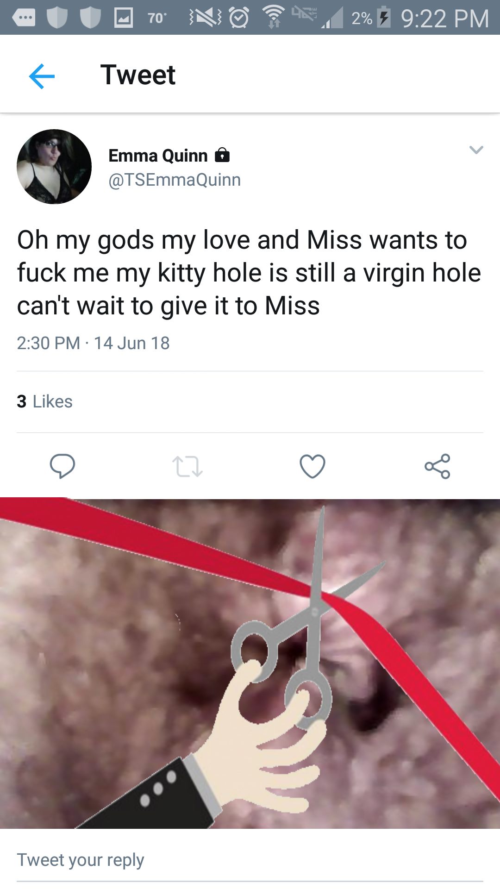Expand the tweet options chevron
The width and height of the screenshot is (500, 889).
click(476, 150)
